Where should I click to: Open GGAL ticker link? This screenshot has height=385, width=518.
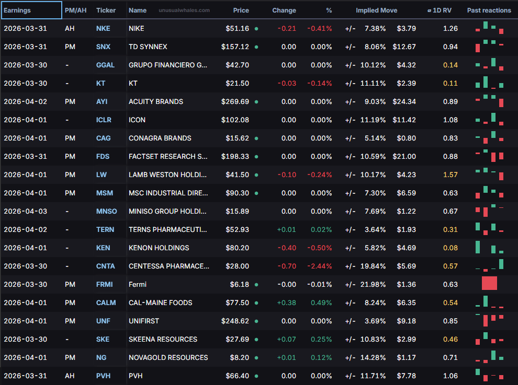click(x=105, y=65)
